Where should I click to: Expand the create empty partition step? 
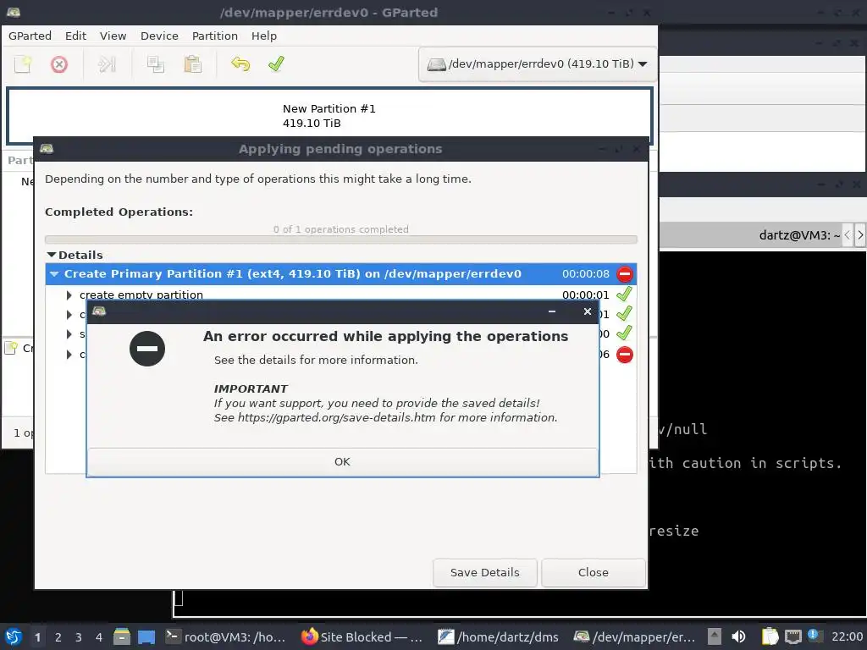tap(69, 295)
